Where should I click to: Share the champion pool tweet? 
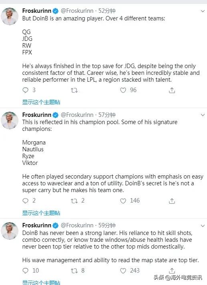(172, 201)
